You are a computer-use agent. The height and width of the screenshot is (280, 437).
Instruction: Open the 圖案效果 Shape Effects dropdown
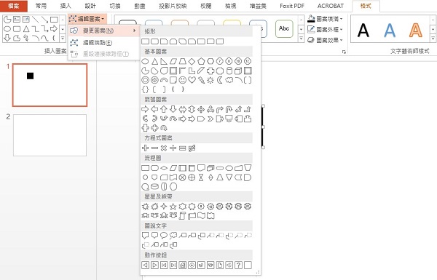coord(326,40)
